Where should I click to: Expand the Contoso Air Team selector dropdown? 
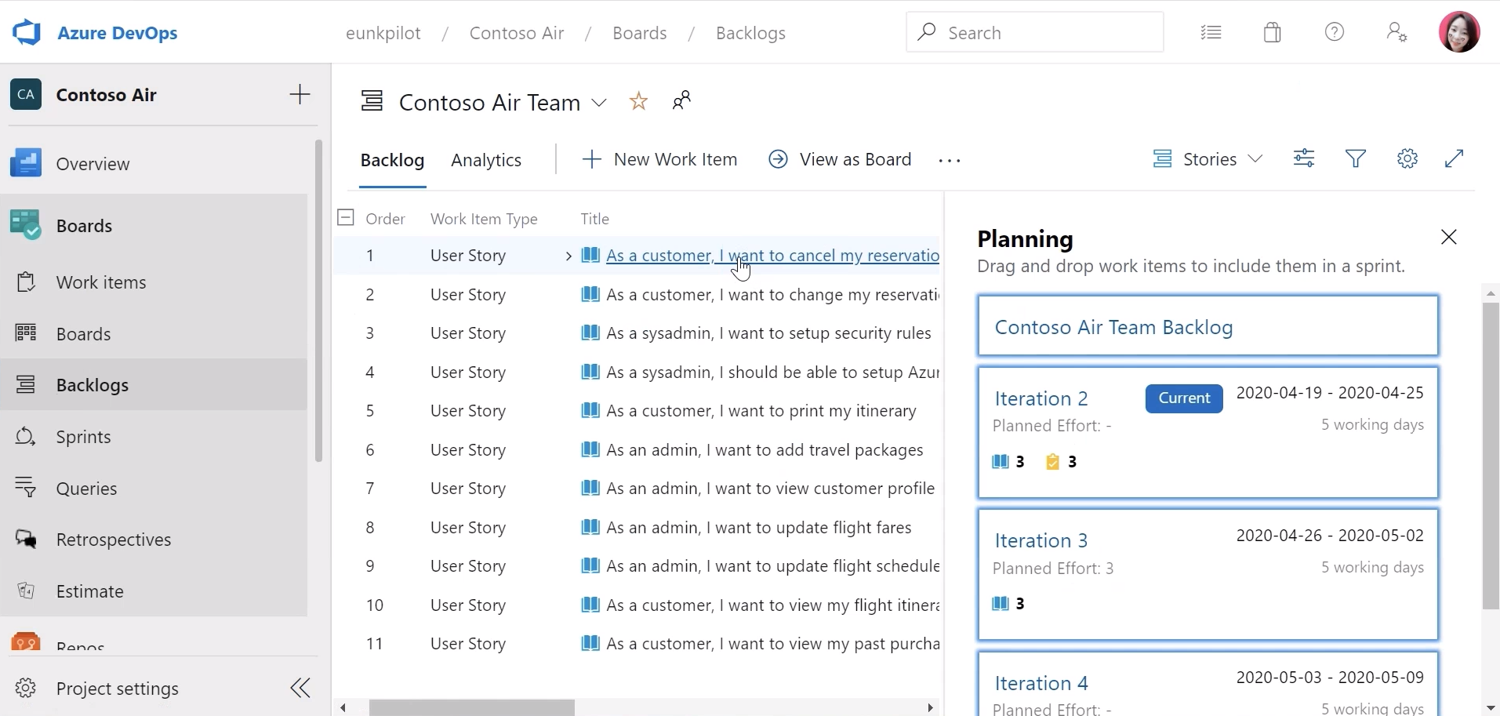tap(599, 103)
